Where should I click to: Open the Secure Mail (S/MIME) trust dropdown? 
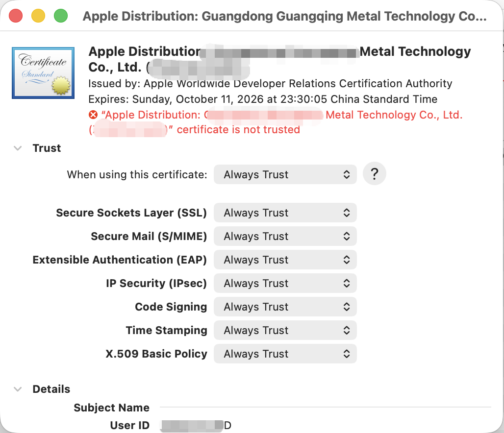click(x=285, y=236)
